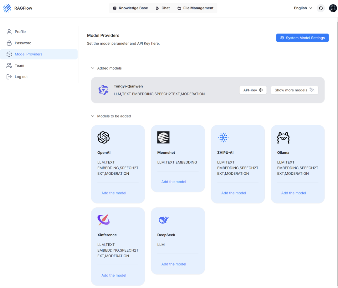
Task: Add the model for OpenAI
Action: pos(114,193)
